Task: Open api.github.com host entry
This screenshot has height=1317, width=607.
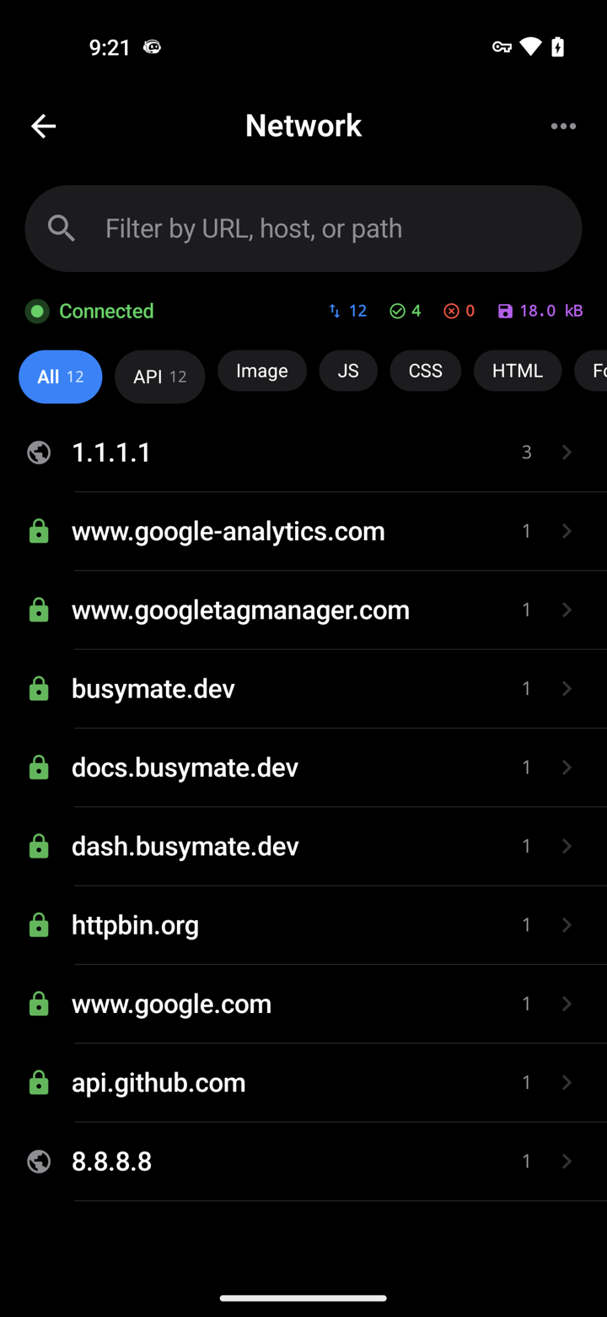Action: point(303,1082)
